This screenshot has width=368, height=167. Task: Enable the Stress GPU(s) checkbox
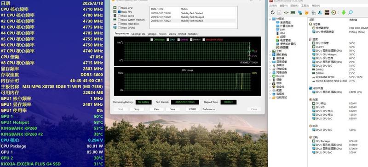click(120, 27)
